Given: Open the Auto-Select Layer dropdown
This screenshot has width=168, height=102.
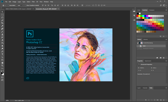Looking at the screenshot, I should pos(20,5).
